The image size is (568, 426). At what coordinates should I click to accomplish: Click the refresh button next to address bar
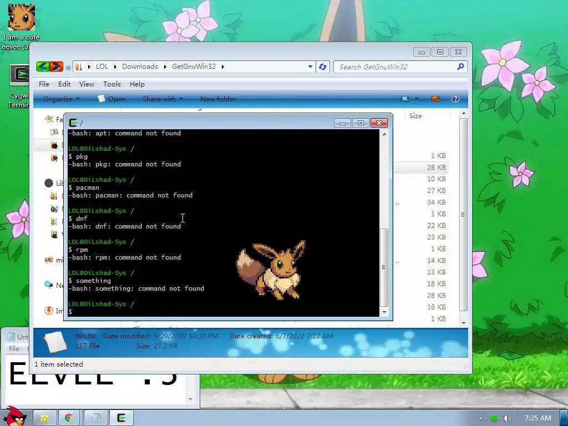click(322, 67)
